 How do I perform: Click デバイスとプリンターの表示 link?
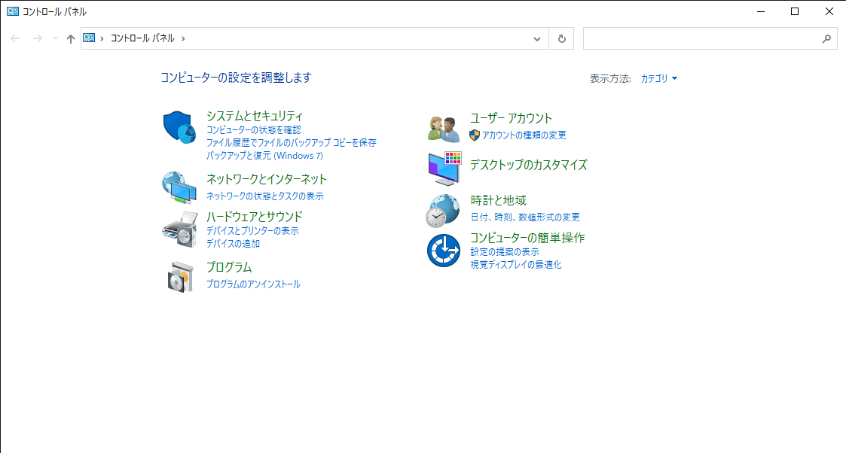252,230
